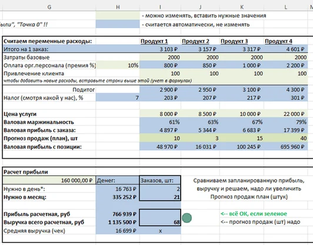313x245 pixels.
Task: Select column H header
Action: click(118, 7)
